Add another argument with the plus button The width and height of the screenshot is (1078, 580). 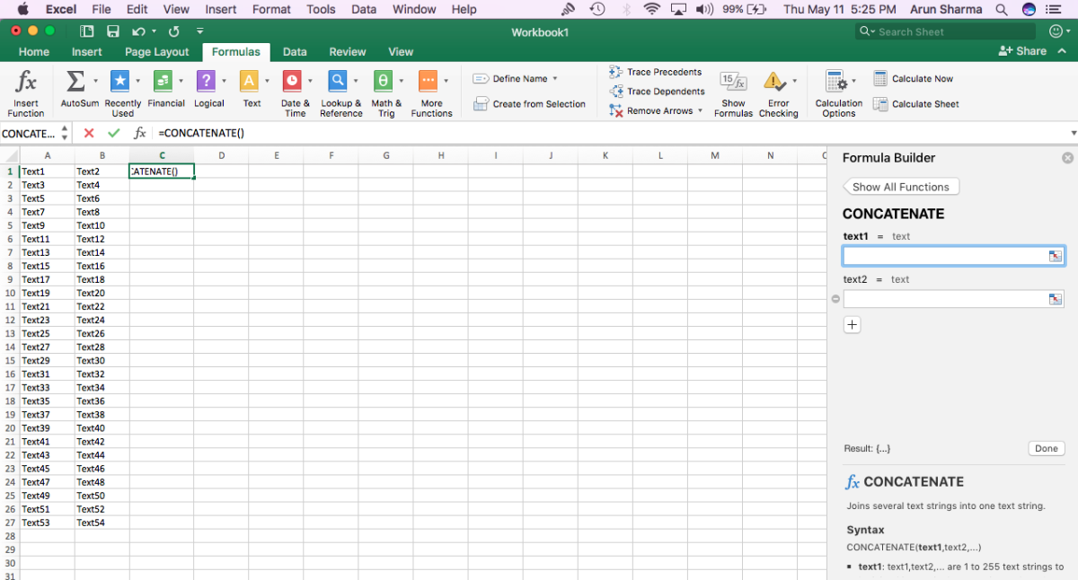(x=852, y=324)
